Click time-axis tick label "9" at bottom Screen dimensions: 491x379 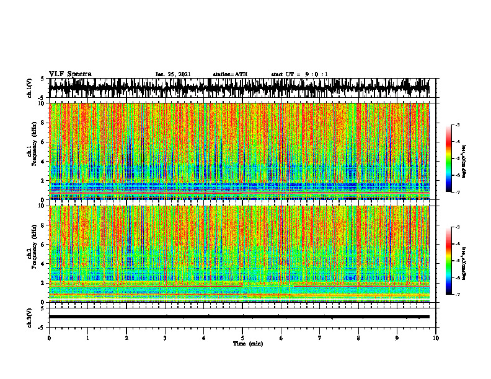(397, 338)
